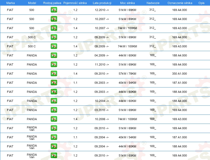210x160 pixels.
Task: Click the 500 C model cell dated 09.2009 1.2
Action: [32, 37]
